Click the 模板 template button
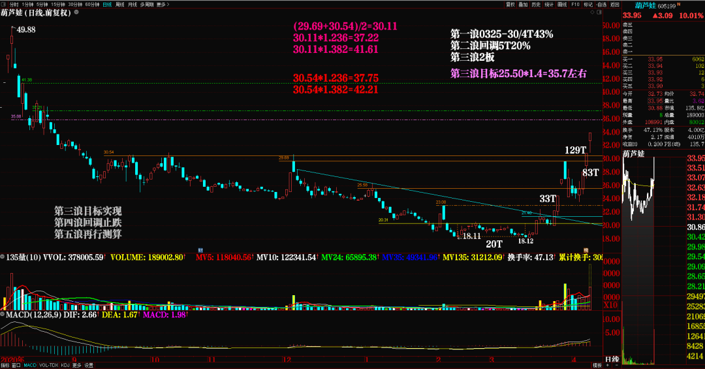Screen dimensions: 705x369 click(x=597, y=365)
